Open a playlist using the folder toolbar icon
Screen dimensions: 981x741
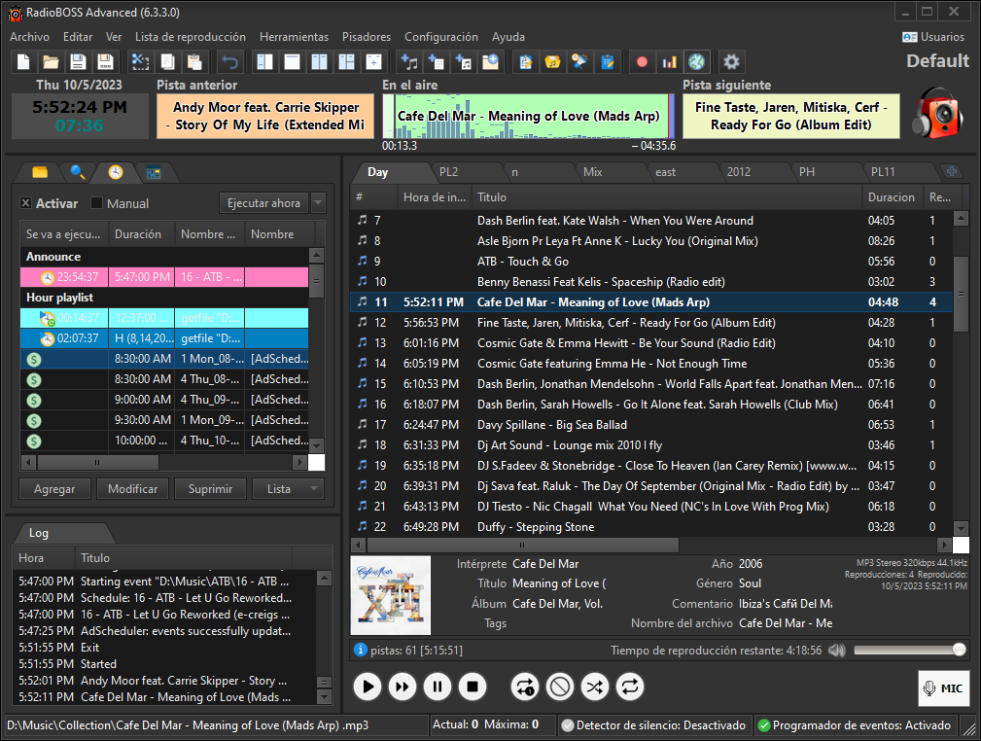pyautogui.click(x=51, y=62)
